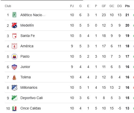134x113 pixels.
Task: Click the Tolima team logo
Action: pyautogui.click(x=14, y=77)
